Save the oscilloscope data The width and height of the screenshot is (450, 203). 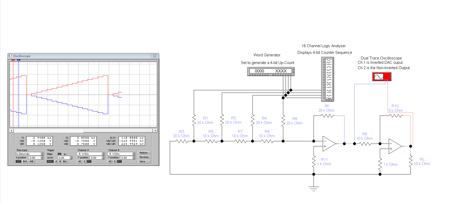[x=145, y=161]
